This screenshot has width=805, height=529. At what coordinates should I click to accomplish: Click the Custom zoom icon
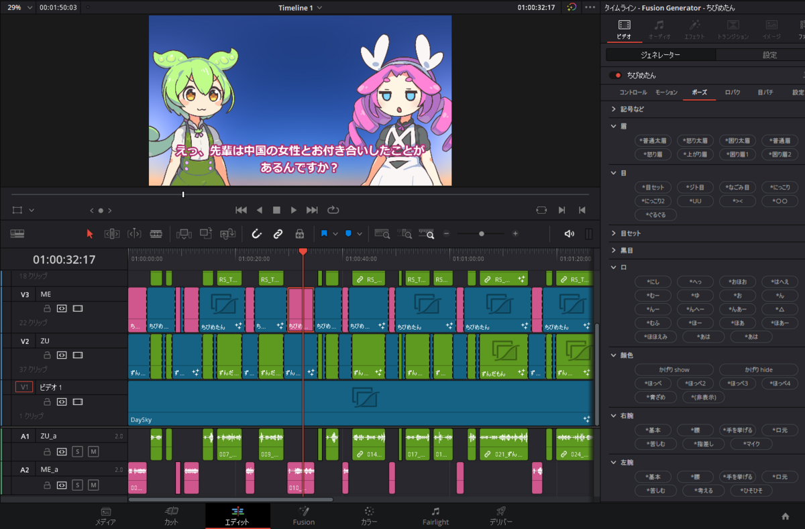pos(427,233)
